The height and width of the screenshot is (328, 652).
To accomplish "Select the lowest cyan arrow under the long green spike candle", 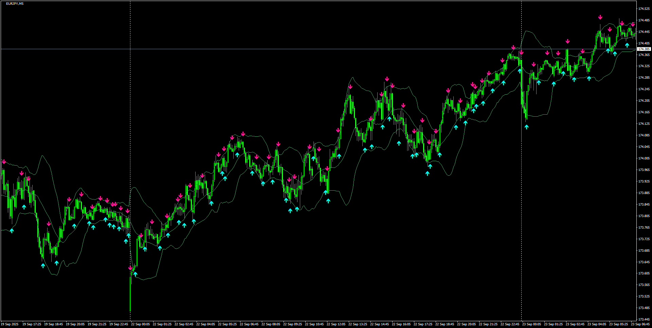I will (135, 274).
